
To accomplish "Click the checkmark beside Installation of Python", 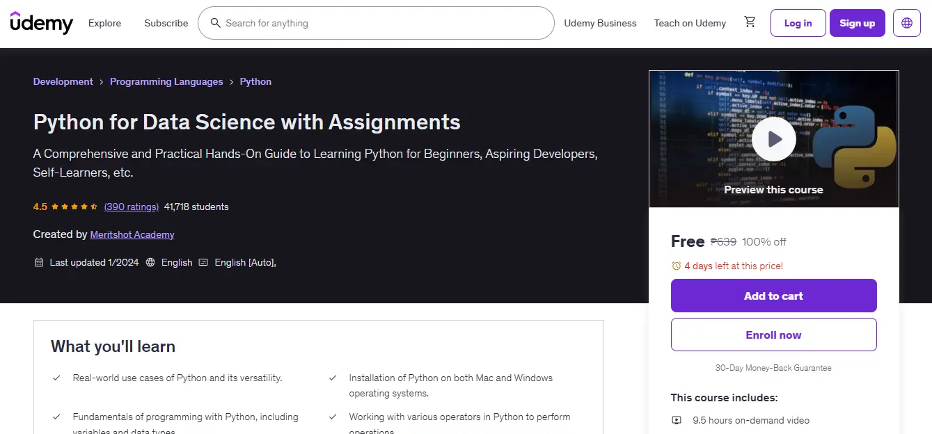I will click(x=333, y=378).
